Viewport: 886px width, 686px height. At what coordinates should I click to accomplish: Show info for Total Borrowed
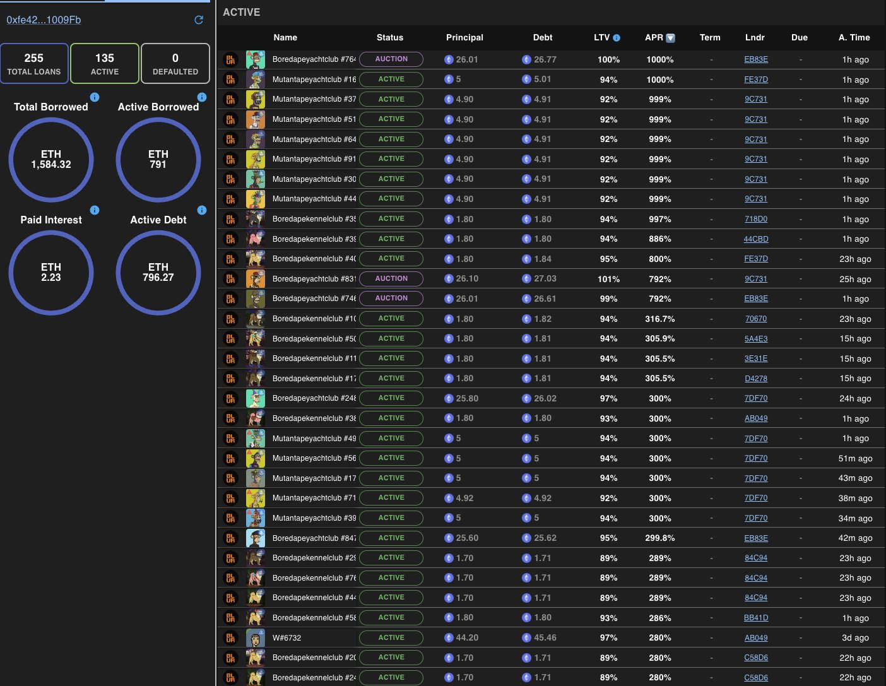click(x=95, y=97)
